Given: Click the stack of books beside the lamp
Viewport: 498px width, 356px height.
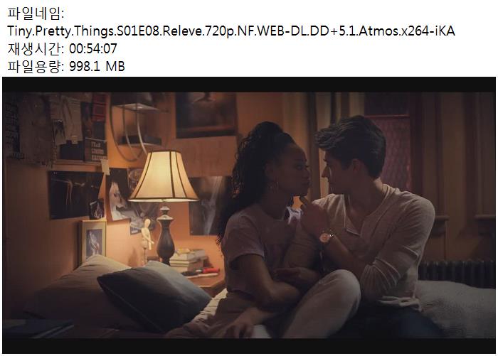Looking at the screenshot, I should click(x=188, y=261).
